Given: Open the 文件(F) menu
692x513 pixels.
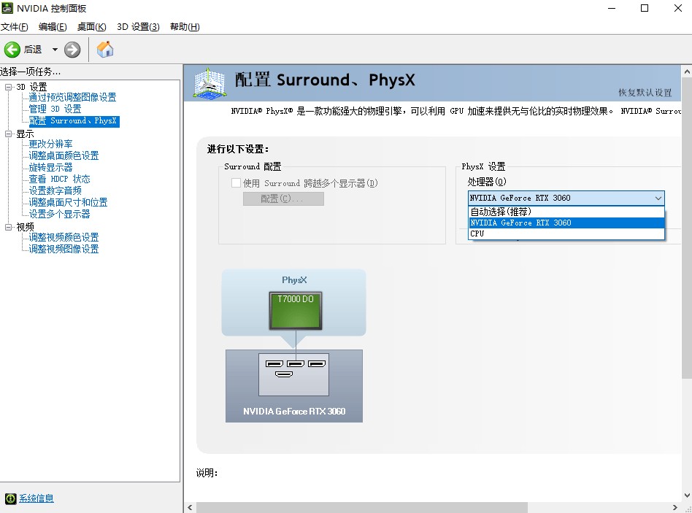Looking at the screenshot, I should (x=14, y=27).
